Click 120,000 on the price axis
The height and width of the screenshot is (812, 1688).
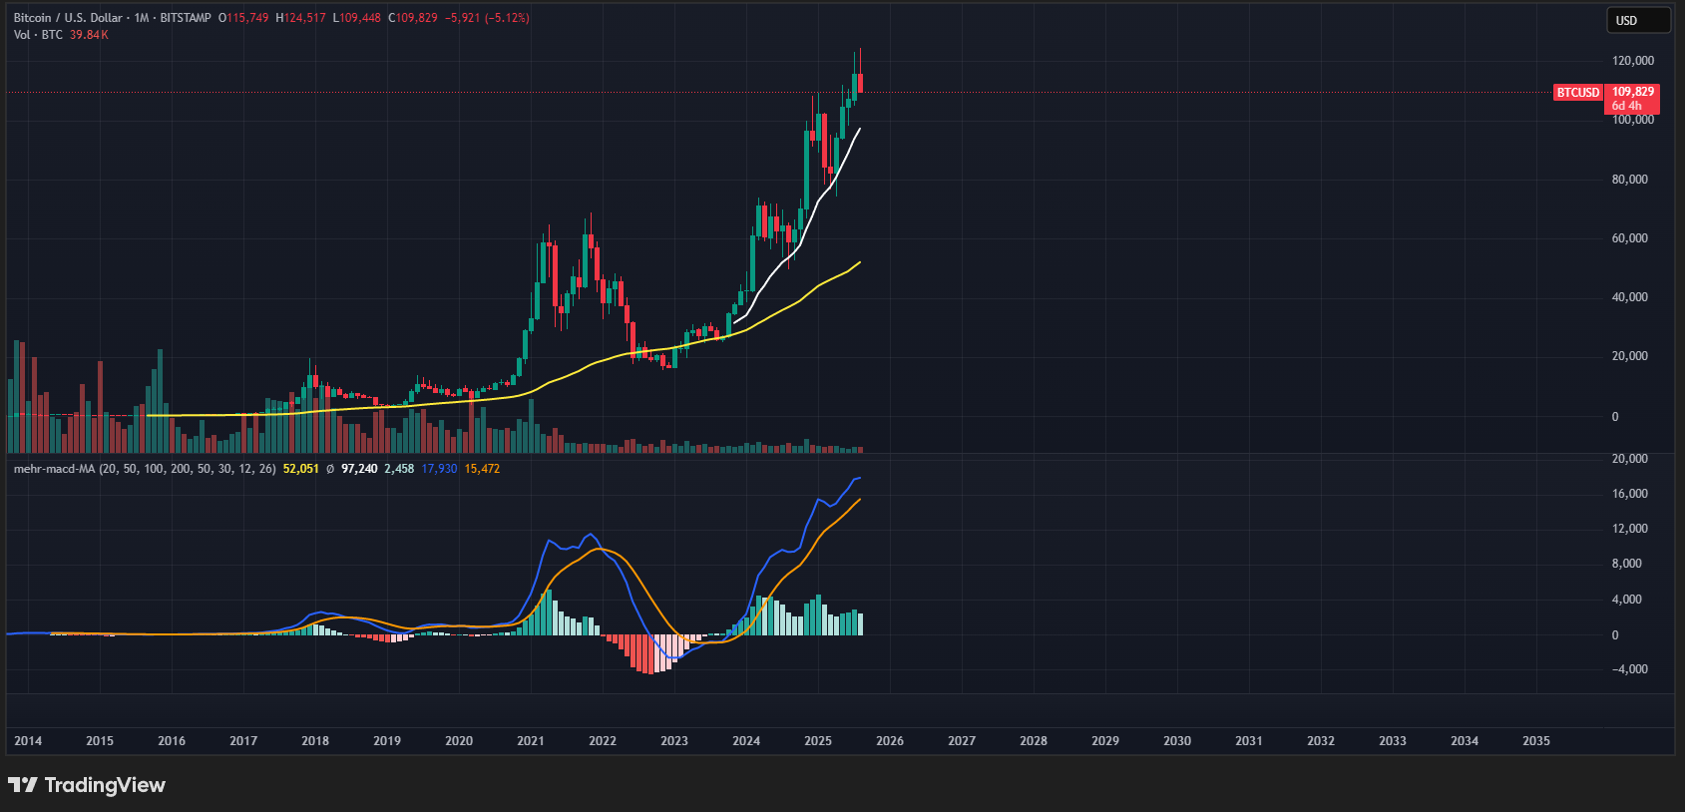1633,61
